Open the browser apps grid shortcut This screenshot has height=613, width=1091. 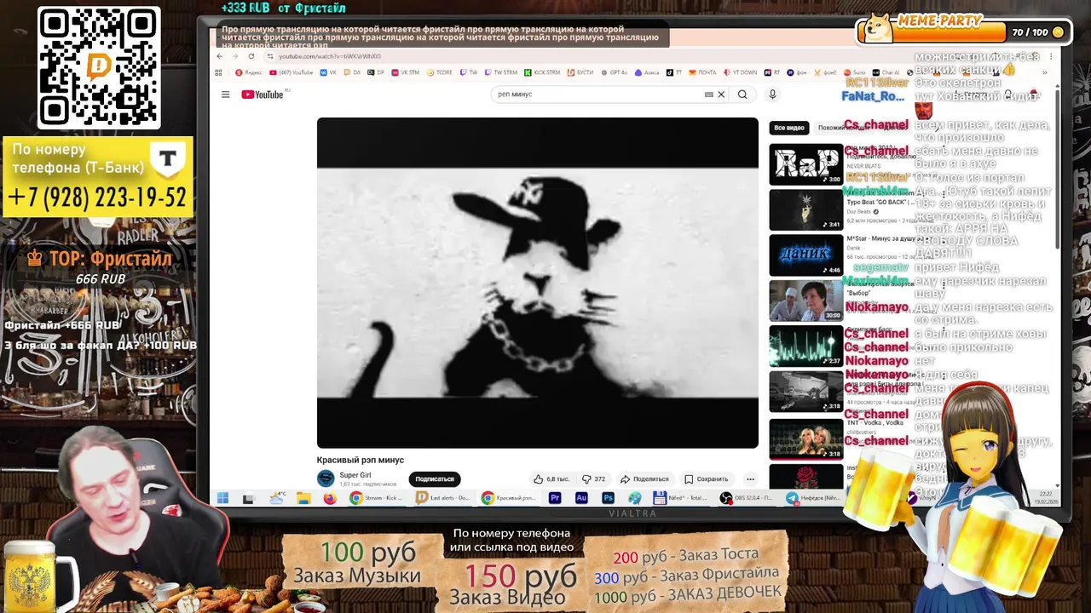click(219, 72)
